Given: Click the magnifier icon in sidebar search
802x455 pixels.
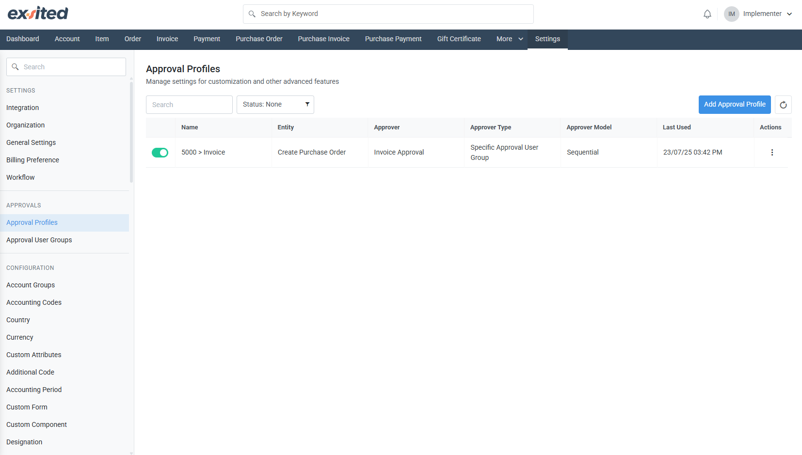Looking at the screenshot, I should (16, 67).
